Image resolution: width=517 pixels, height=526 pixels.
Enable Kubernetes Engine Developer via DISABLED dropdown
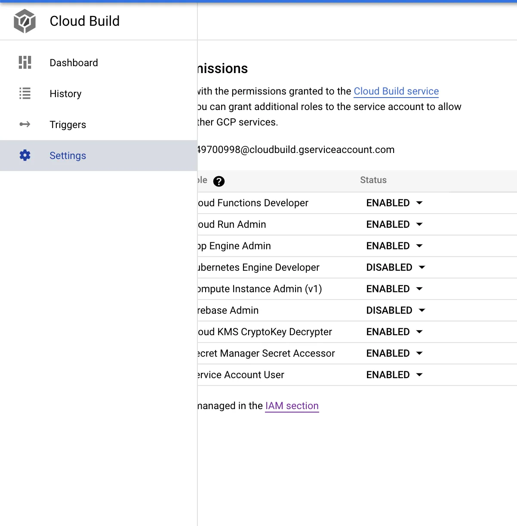(395, 267)
